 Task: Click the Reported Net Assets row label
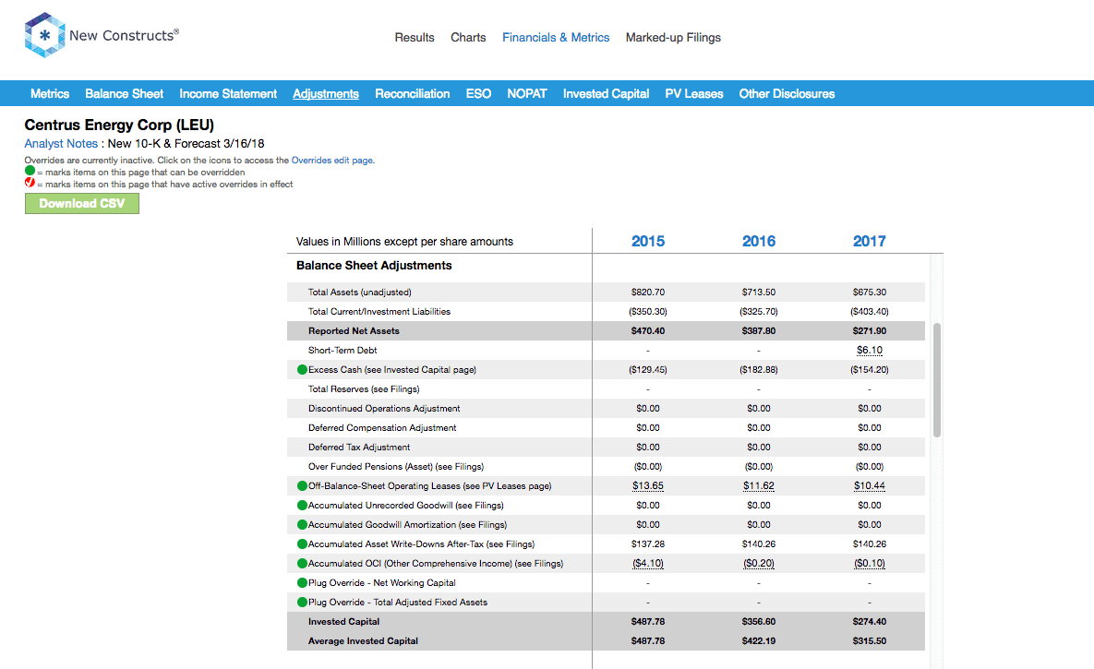(x=354, y=331)
